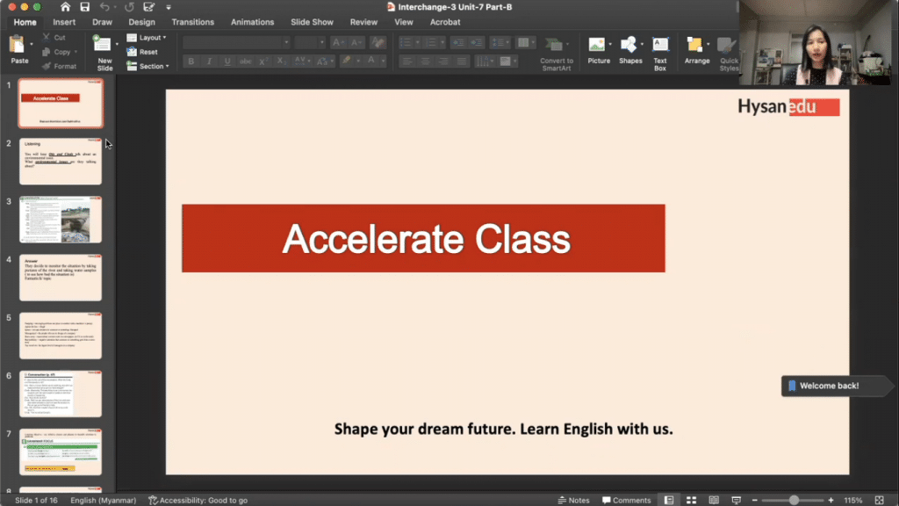Image resolution: width=899 pixels, height=506 pixels.
Task: Toggle the Notes pane
Action: (x=573, y=500)
